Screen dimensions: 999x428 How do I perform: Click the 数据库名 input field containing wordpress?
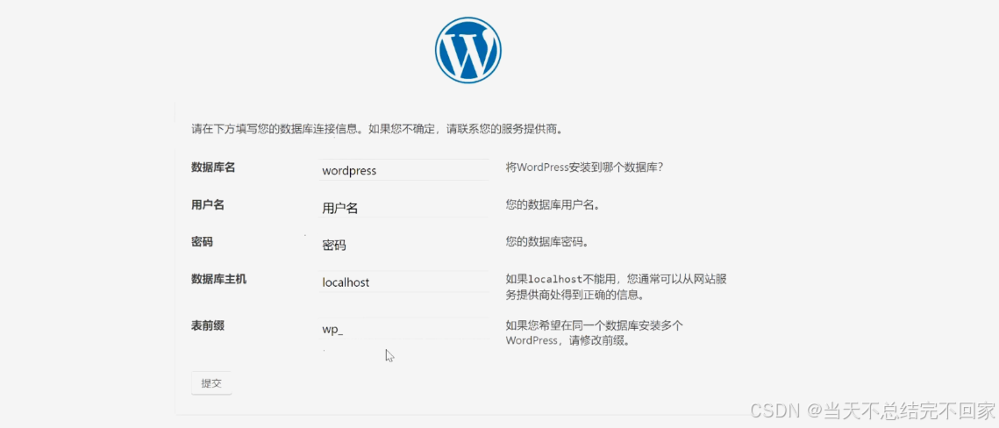tap(404, 170)
